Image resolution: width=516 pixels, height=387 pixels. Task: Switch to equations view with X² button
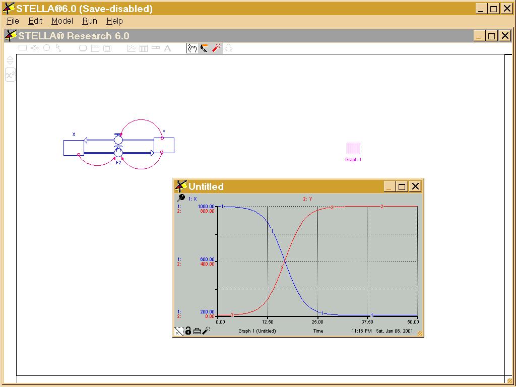point(10,75)
